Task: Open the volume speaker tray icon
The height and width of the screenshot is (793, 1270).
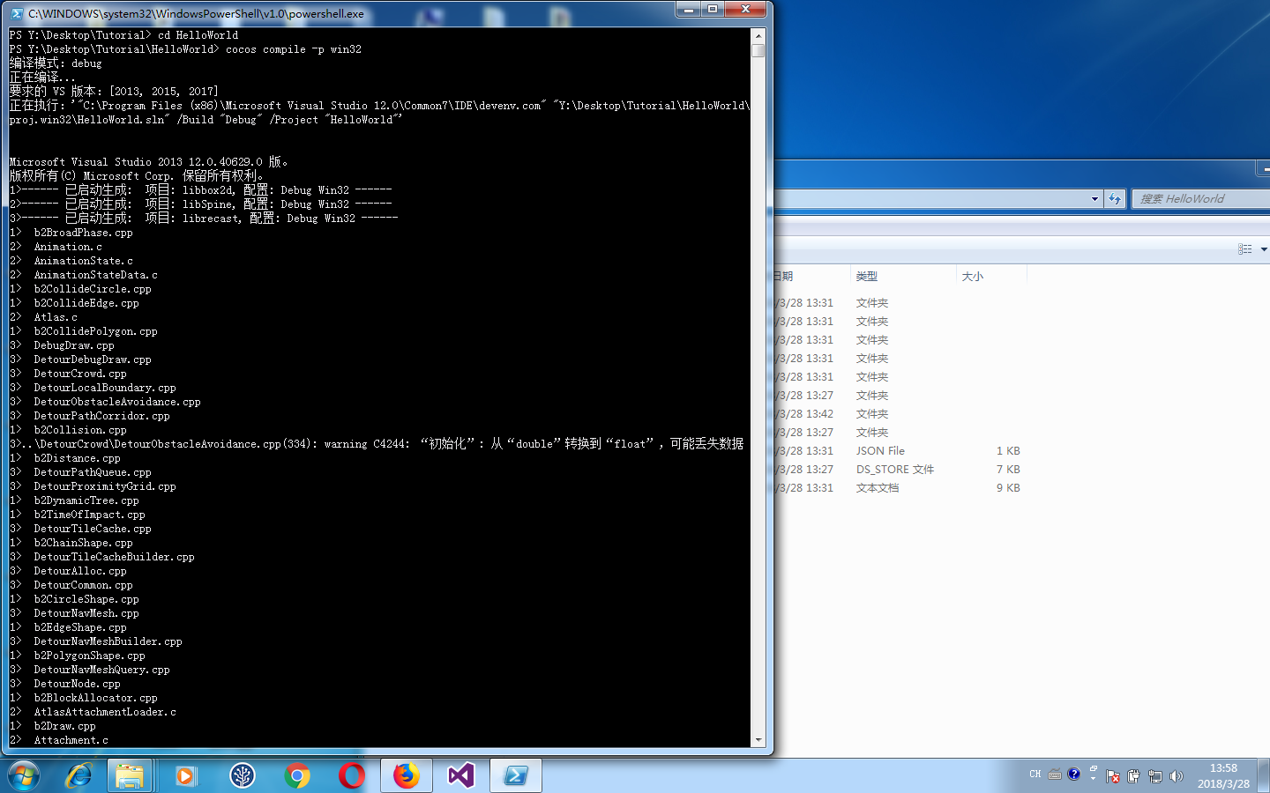Action: click(x=1176, y=776)
